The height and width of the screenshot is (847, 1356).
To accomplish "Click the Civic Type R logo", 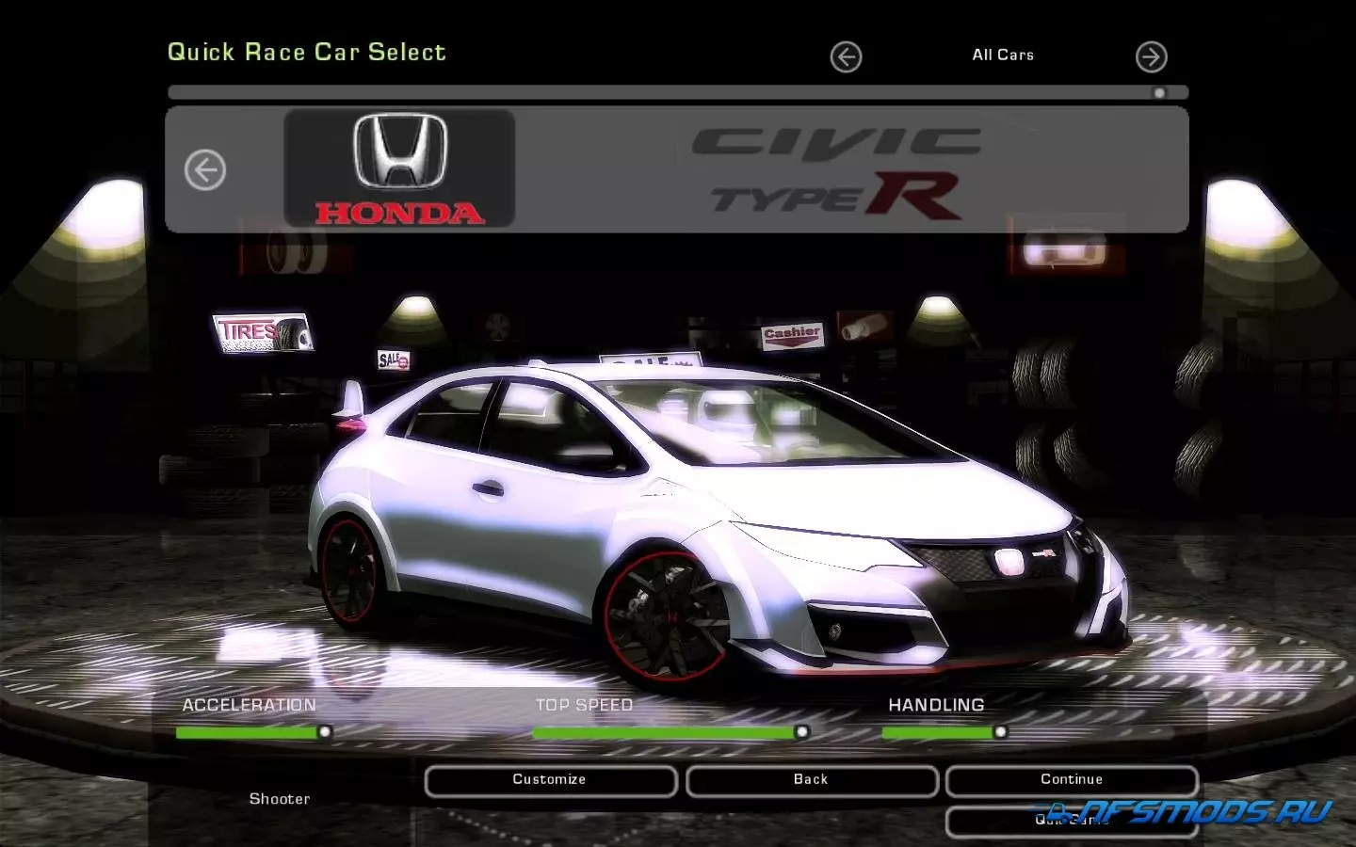I will click(836, 172).
